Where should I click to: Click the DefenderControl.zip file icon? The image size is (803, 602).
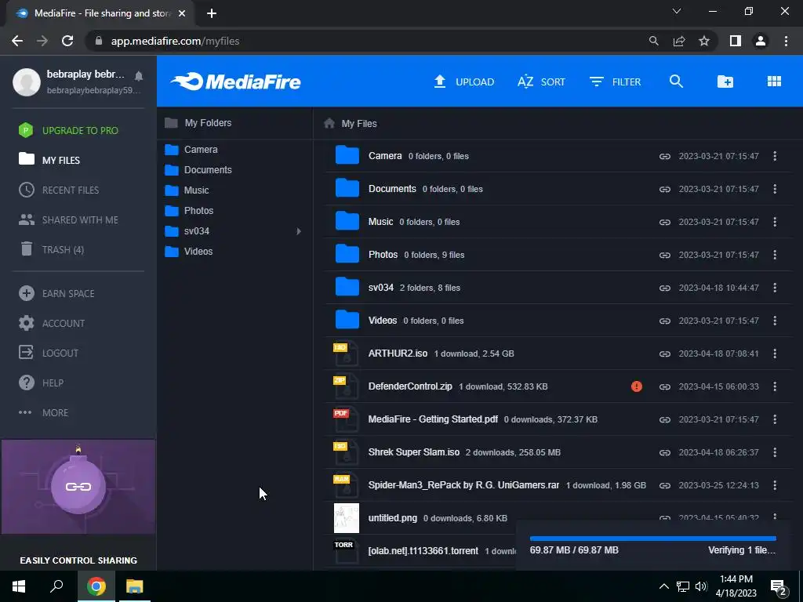coord(346,386)
